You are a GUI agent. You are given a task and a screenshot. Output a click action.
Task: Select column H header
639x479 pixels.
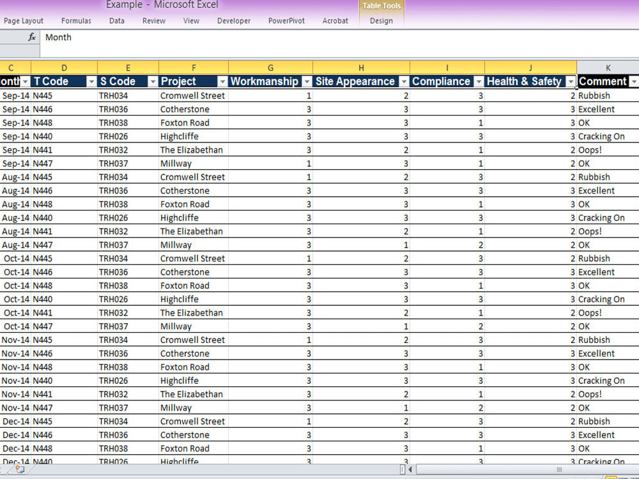coord(361,68)
